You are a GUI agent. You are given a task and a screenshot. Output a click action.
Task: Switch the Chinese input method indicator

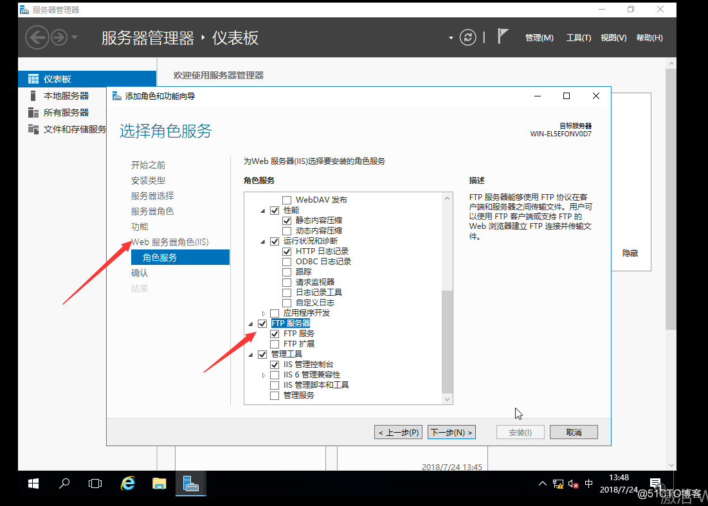click(x=589, y=484)
